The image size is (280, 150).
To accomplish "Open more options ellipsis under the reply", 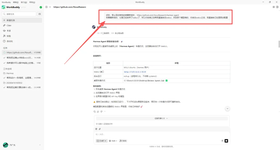I will [105, 112].
